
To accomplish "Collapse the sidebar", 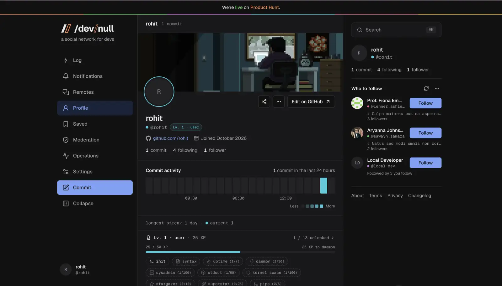I will coord(95,204).
